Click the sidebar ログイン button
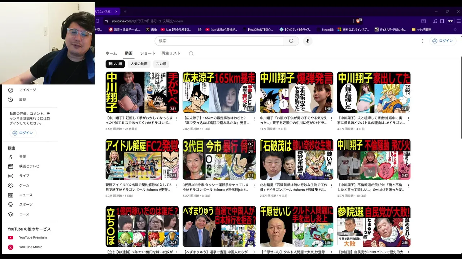This screenshot has height=259, width=462. 22,133
